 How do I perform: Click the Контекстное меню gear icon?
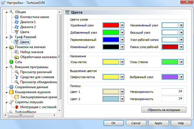pyautogui.click(x=17, y=17)
